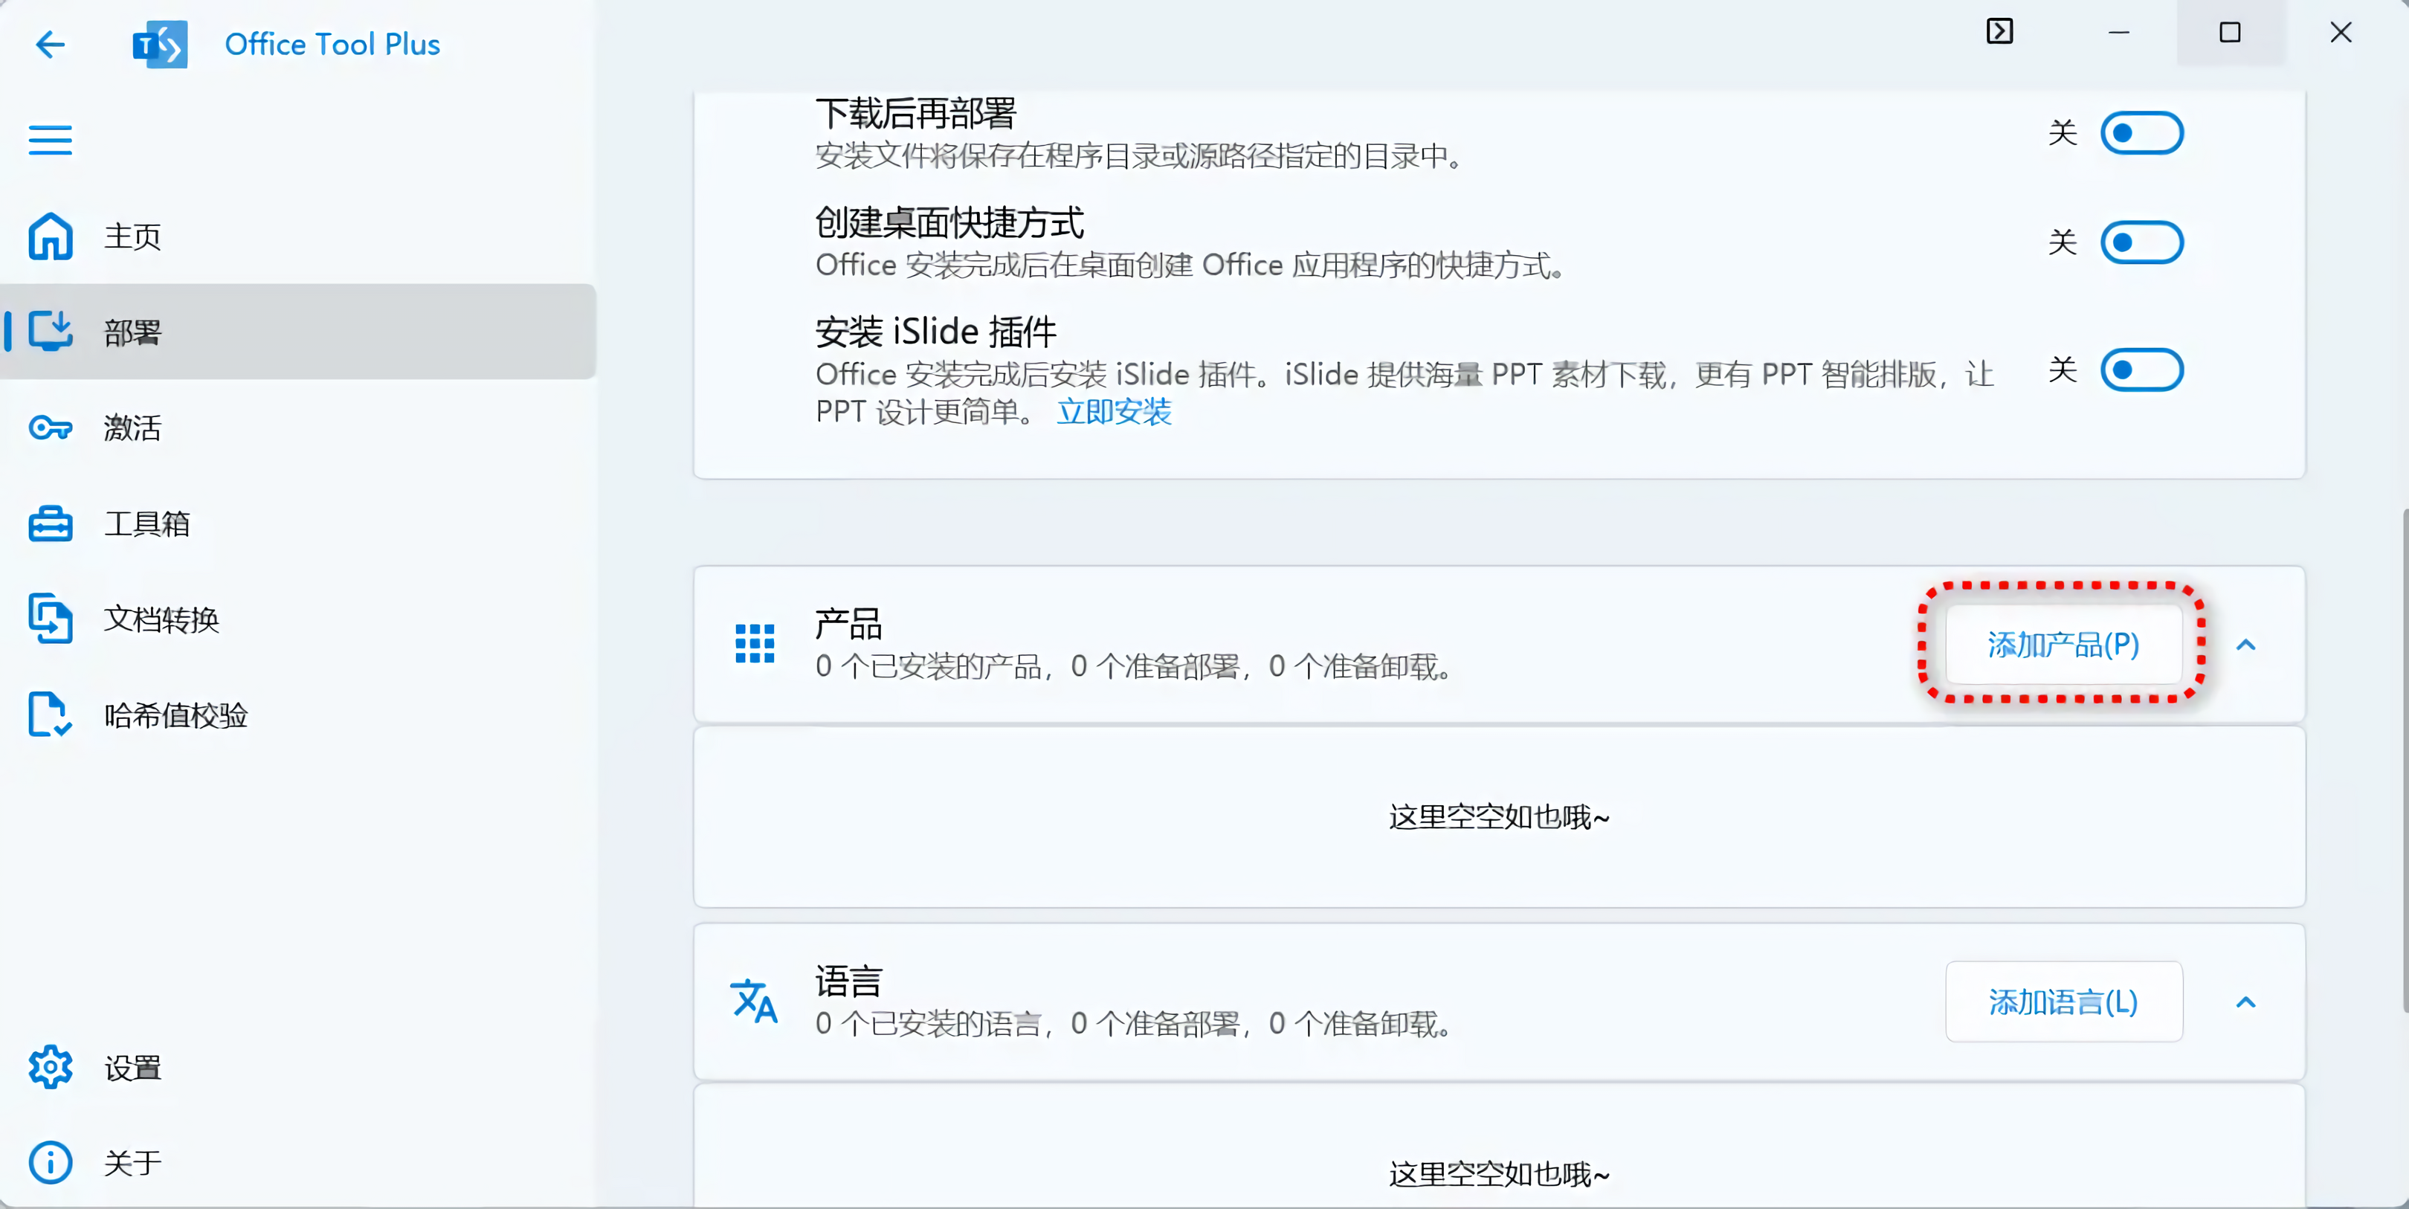
Task: Click 添加语言(L) button
Action: 2063,1002
